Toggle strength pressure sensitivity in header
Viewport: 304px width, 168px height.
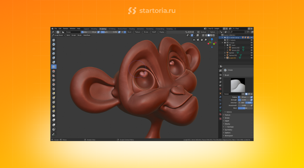pos(119,32)
